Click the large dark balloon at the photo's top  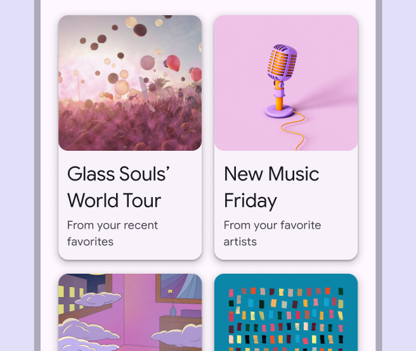[x=140, y=30]
